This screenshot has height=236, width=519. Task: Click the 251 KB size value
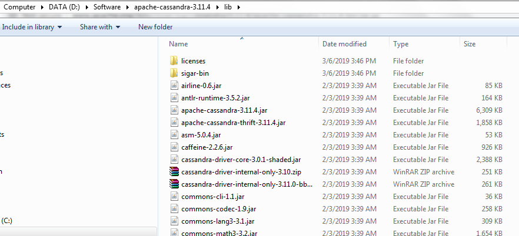[492, 172]
